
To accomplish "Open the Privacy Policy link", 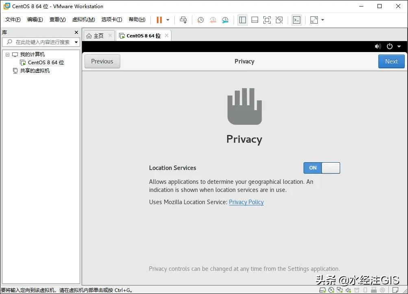I will click(246, 202).
